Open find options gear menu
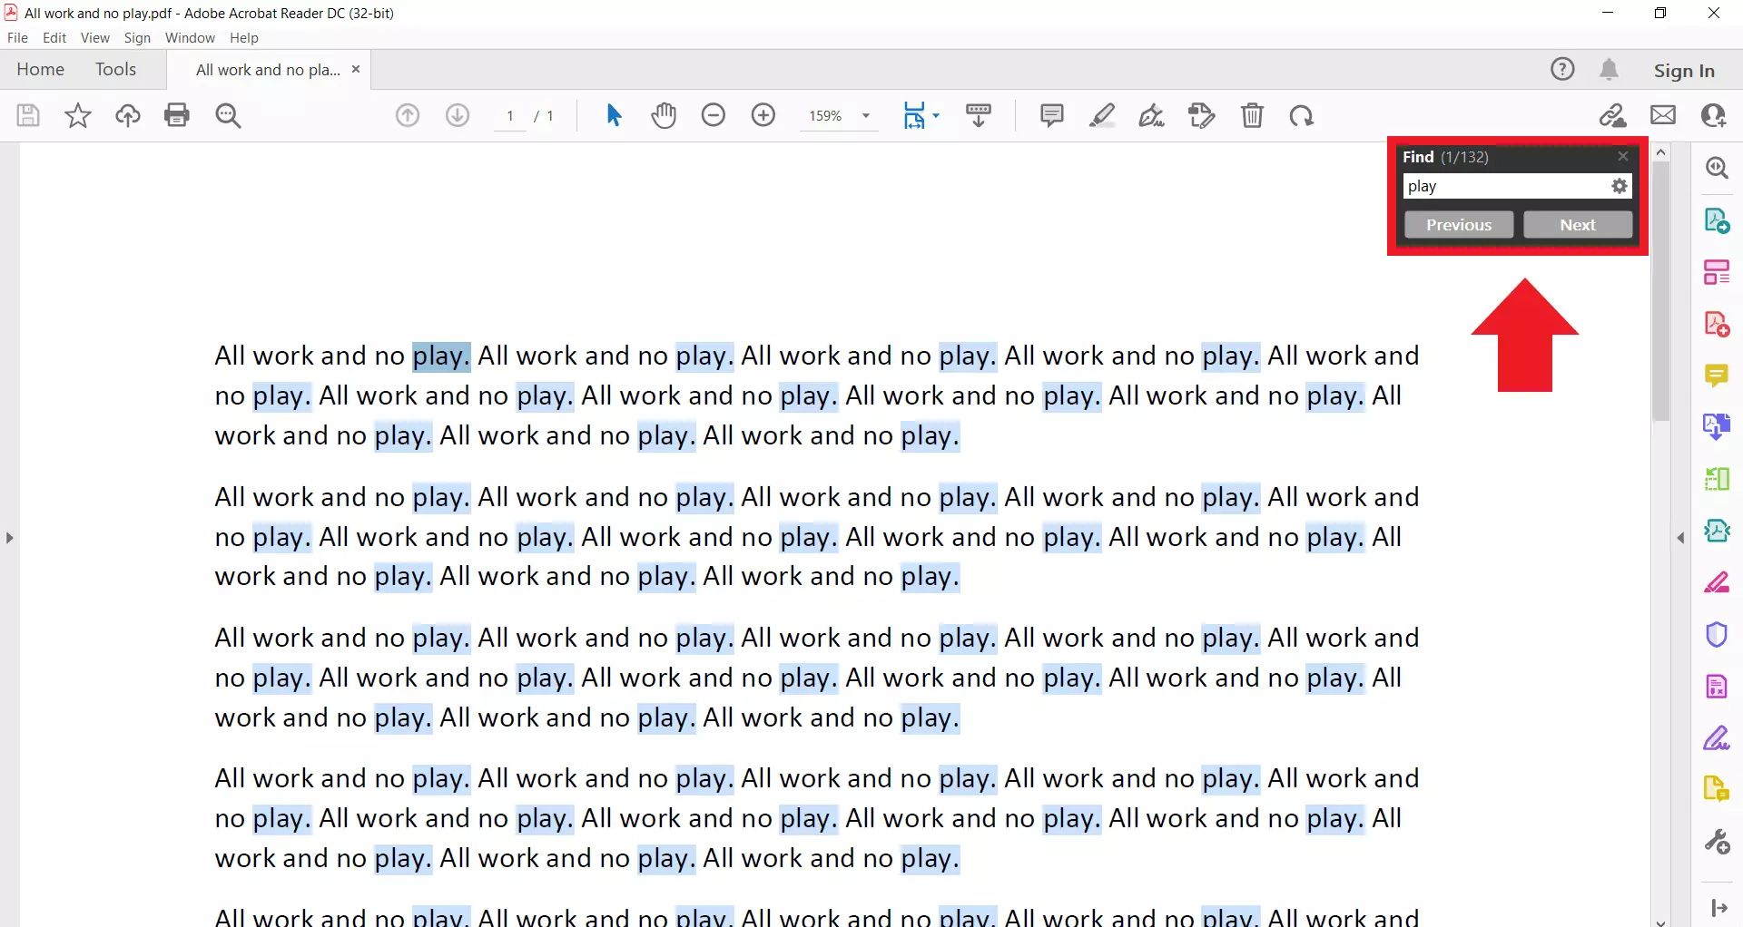 (1619, 186)
